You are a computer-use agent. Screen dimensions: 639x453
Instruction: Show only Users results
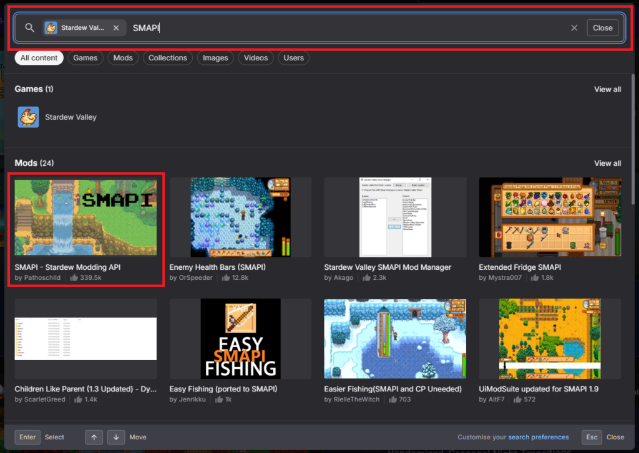[293, 58]
